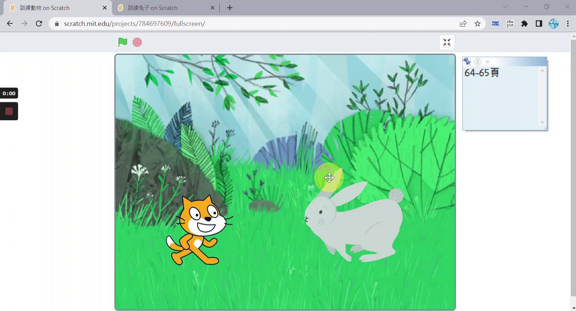Open the tab search dropdown chevron
Image resolution: width=576 pixels, height=311 pixels.
[505, 7]
